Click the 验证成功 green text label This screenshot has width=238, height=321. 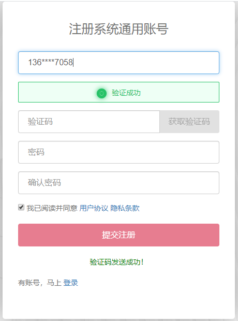tap(126, 93)
